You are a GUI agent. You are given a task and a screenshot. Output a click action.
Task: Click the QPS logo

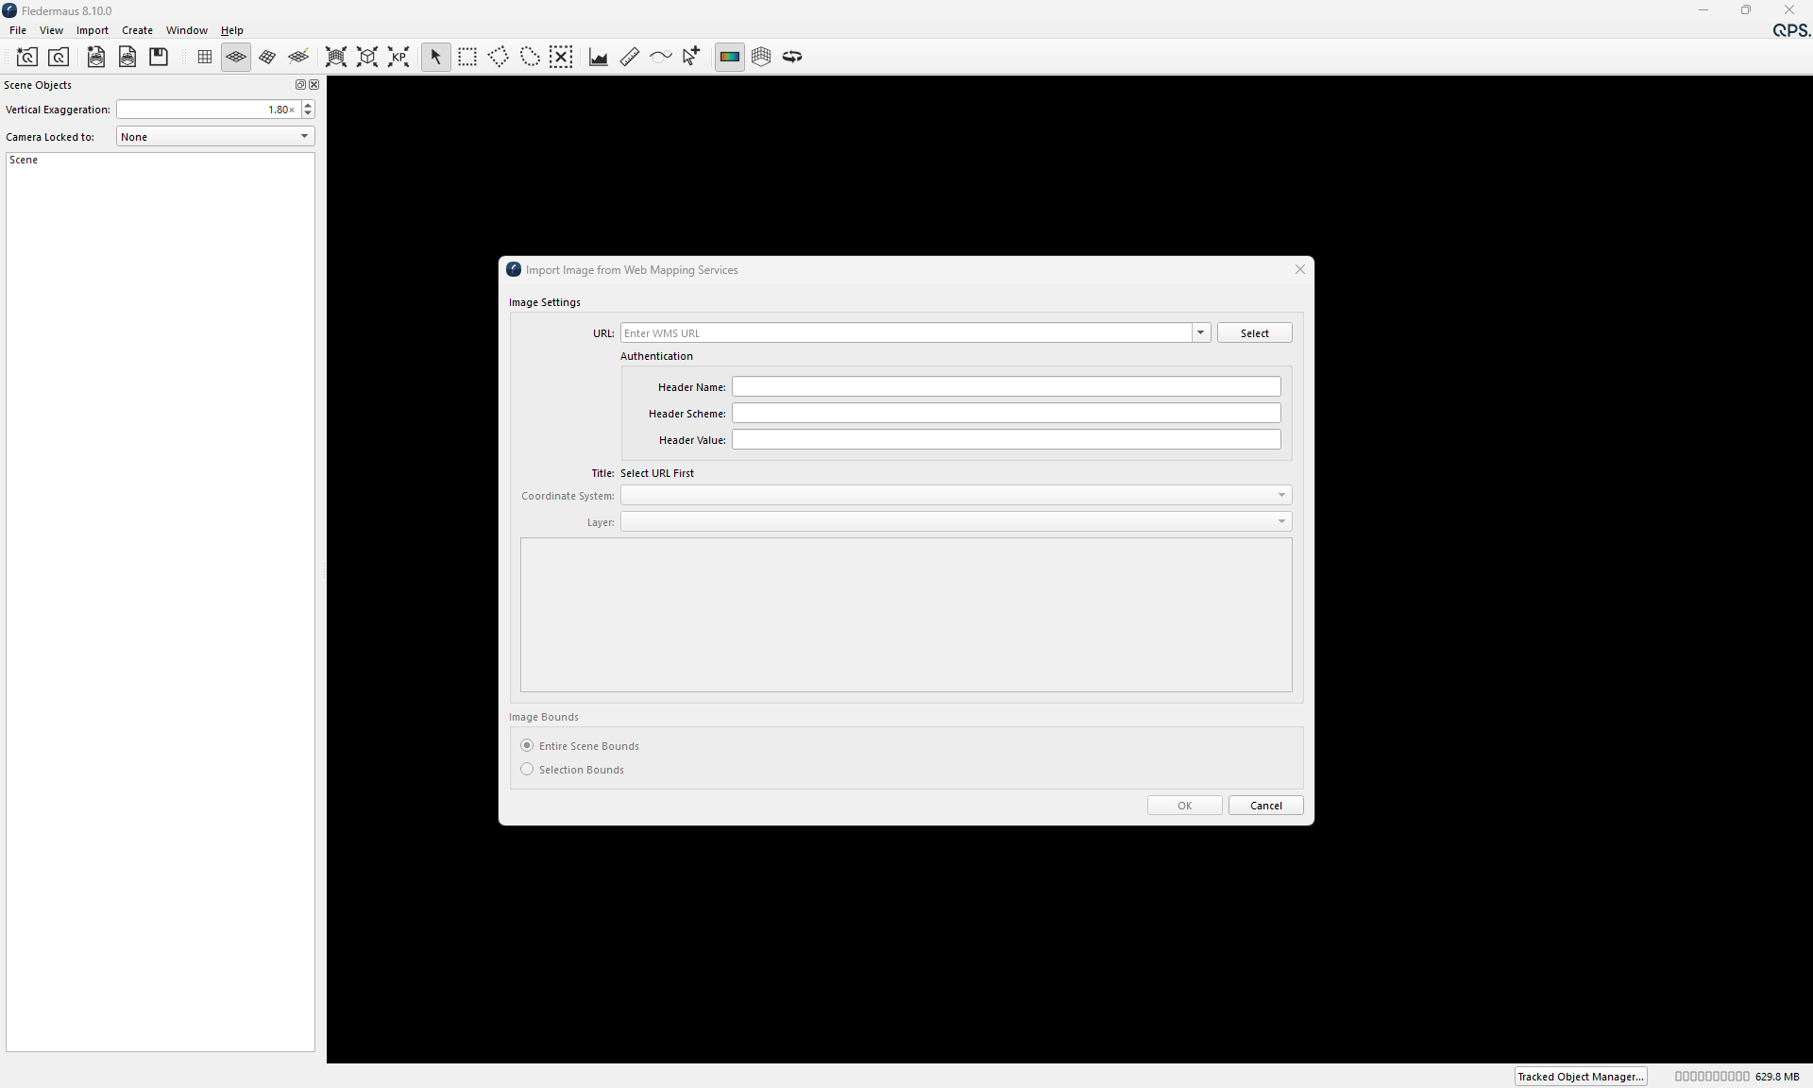1790,31
